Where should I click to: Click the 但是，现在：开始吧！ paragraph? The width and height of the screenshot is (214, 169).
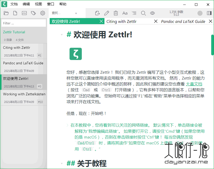(x=86, y=113)
